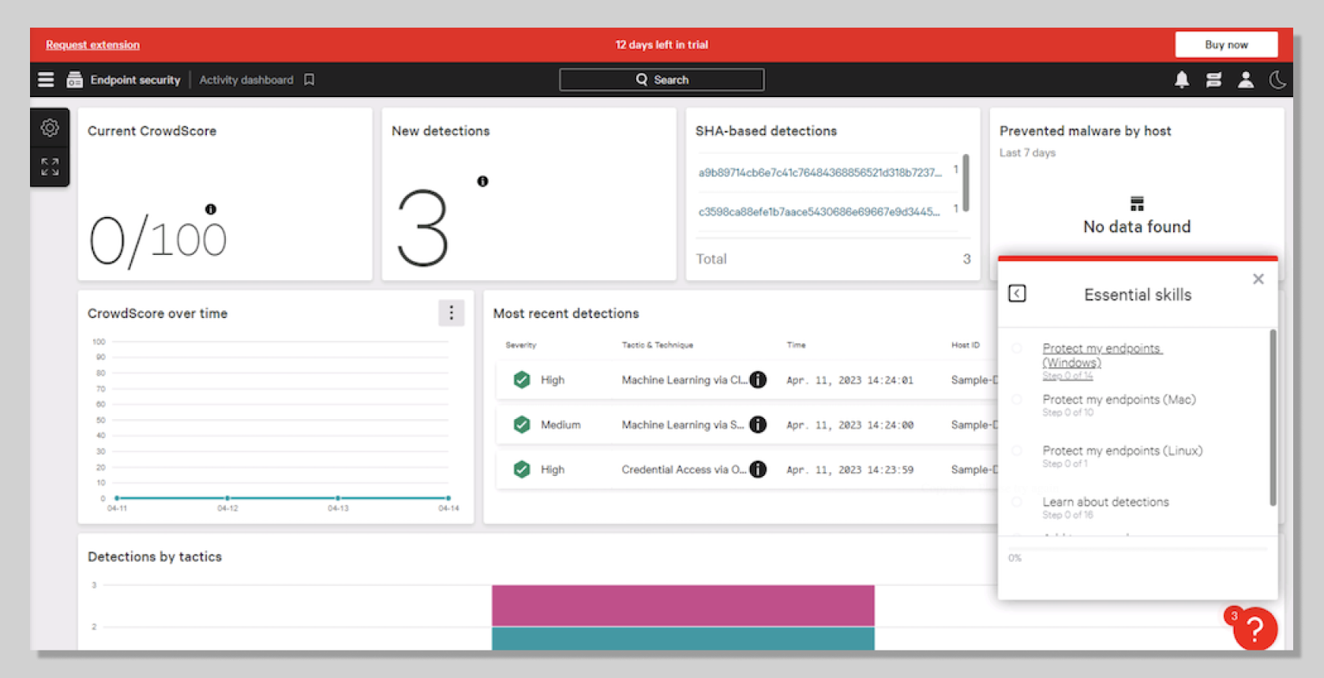Image resolution: width=1324 pixels, height=678 pixels.
Task: Click the Search field
Action: pos(662,80)
